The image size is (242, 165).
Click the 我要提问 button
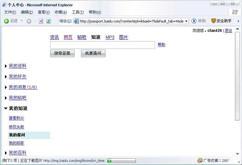pyautogui.click(x=93, y=53)
